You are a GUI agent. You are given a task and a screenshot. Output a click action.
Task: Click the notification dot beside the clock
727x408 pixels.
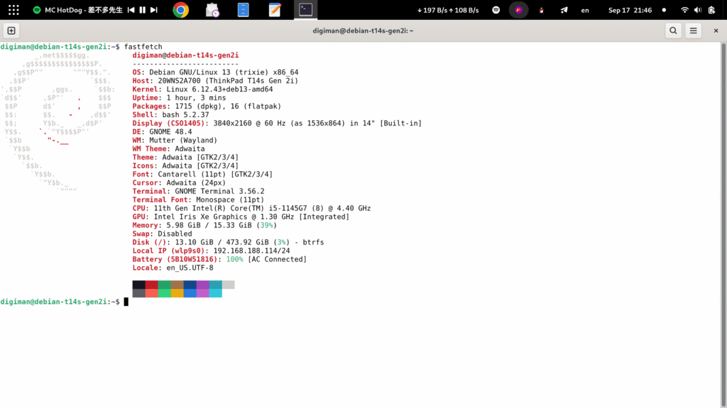664,10
